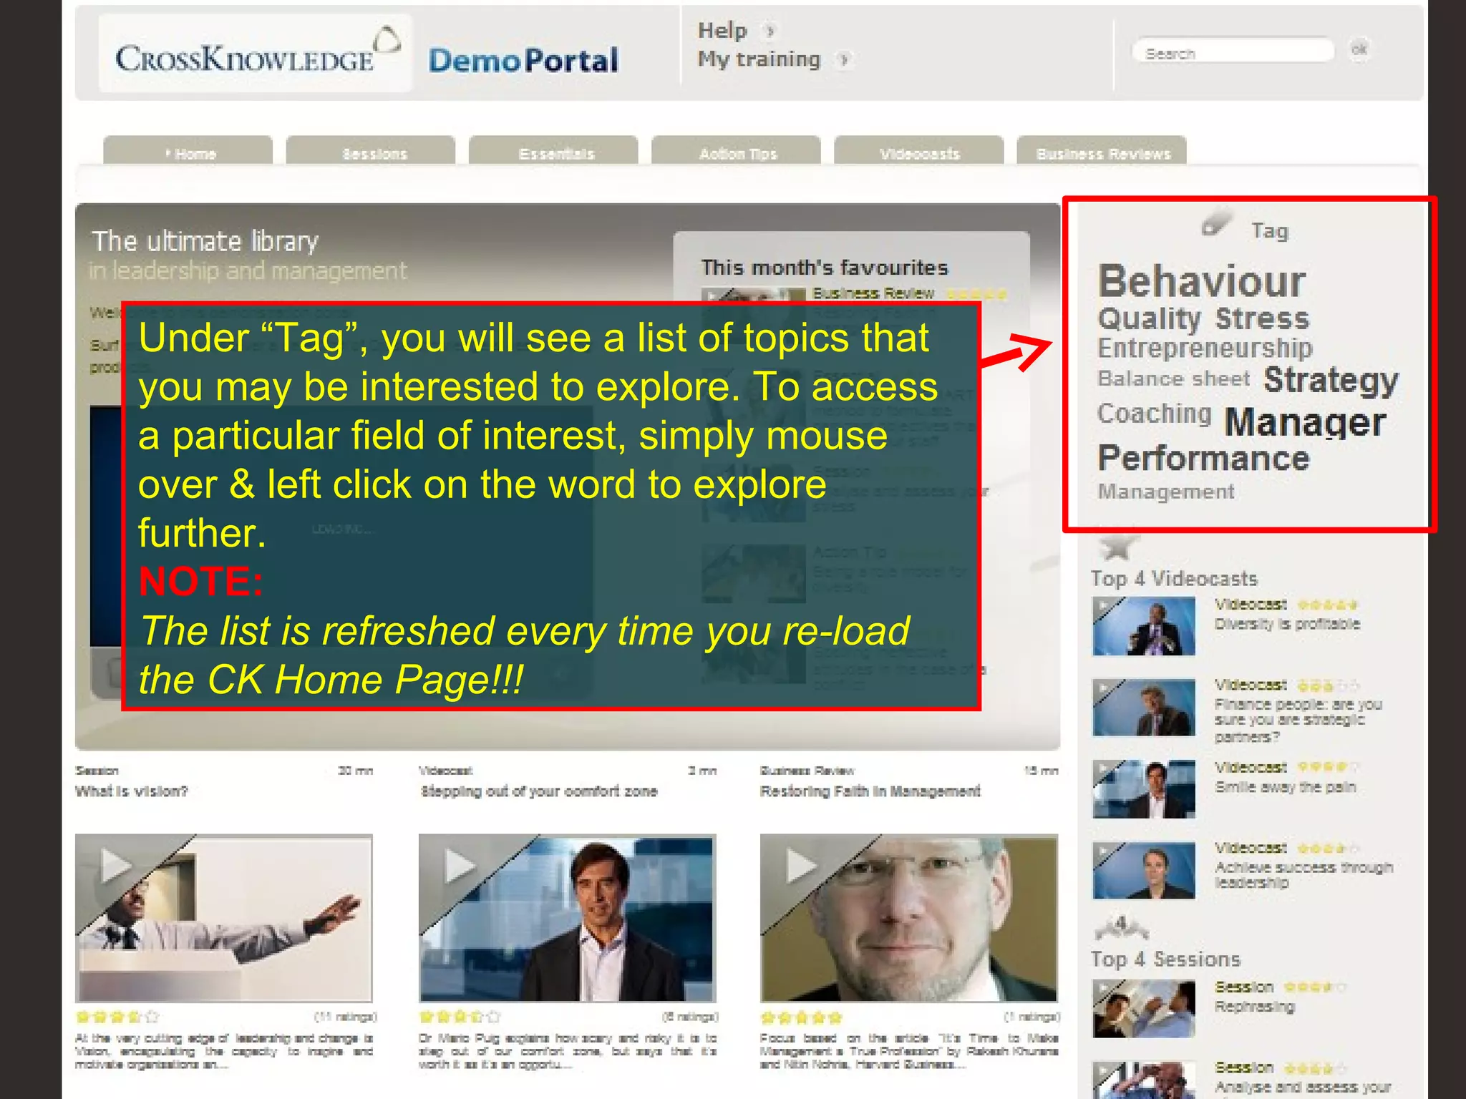The height and width of the screenshot is (1099, 1466).
Task: Open the Sessions tab
Action: pos(371,152)
